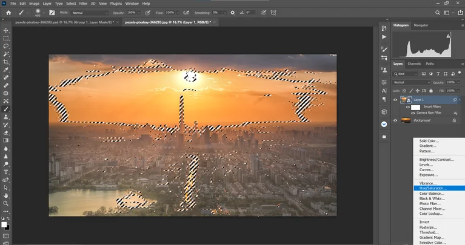Viewport: 465px width, 245px height.
Task: Toggle Smart Filters visibility eye
Action: [407, 106]
